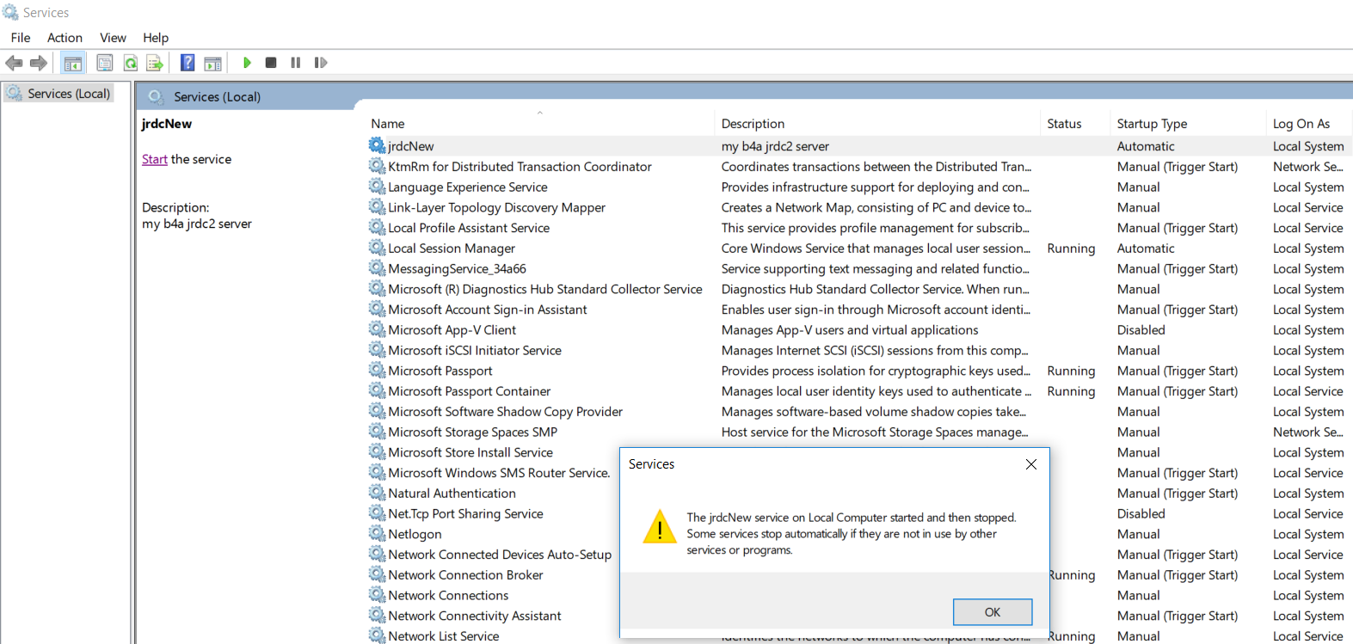This screenshot has height=644, width=1353.
Task: Click the gear icon next to Language Experience Service
Action: [x=377, y=187]
